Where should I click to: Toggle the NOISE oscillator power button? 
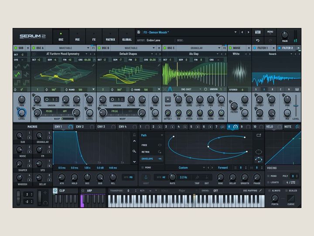click(x=230, y=48)
